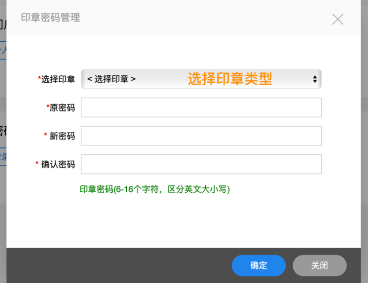Click the *新密码 field label
368x283 pixels.
[59, 136]
